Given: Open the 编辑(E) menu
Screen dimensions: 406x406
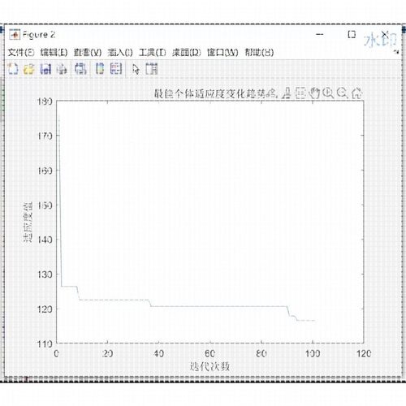Looking at the screenshot, I should [x=54, y=53].
